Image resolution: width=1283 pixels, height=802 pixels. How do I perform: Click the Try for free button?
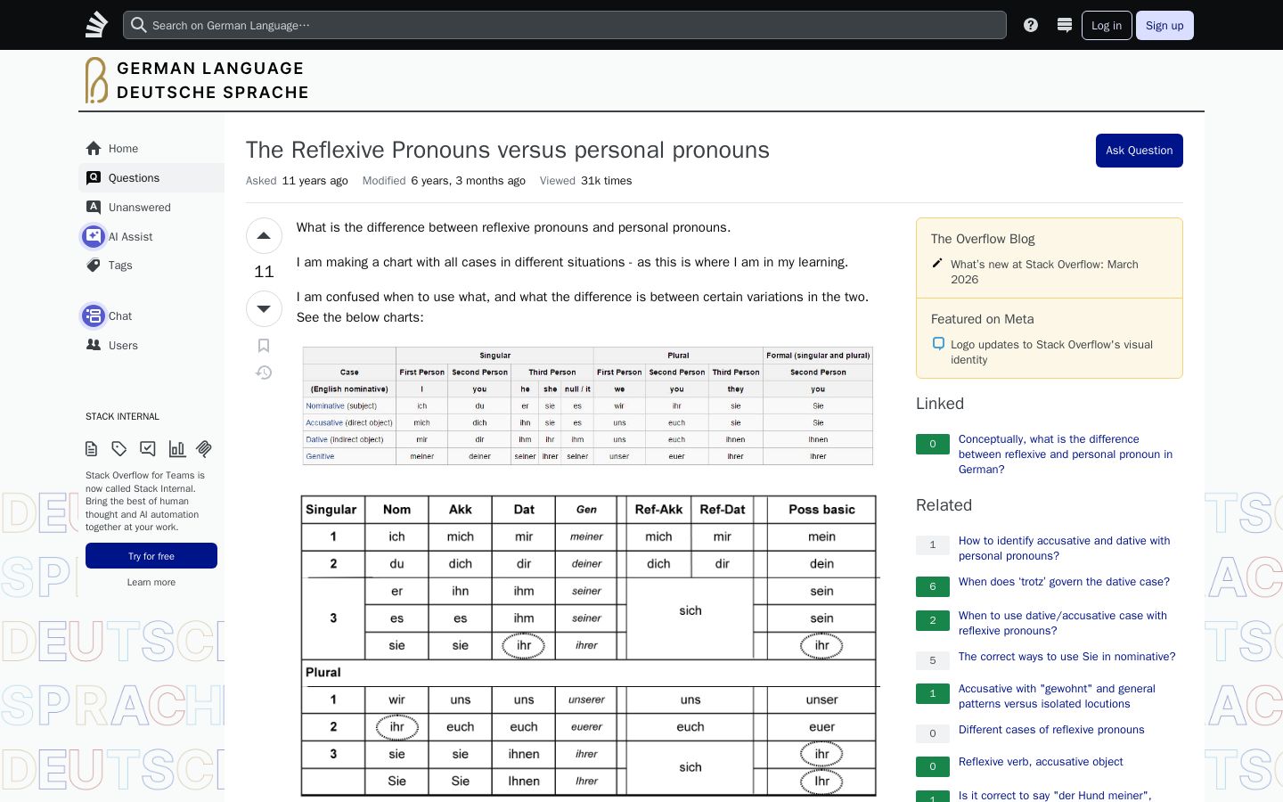pyautogui.click(x=151, y=556)
